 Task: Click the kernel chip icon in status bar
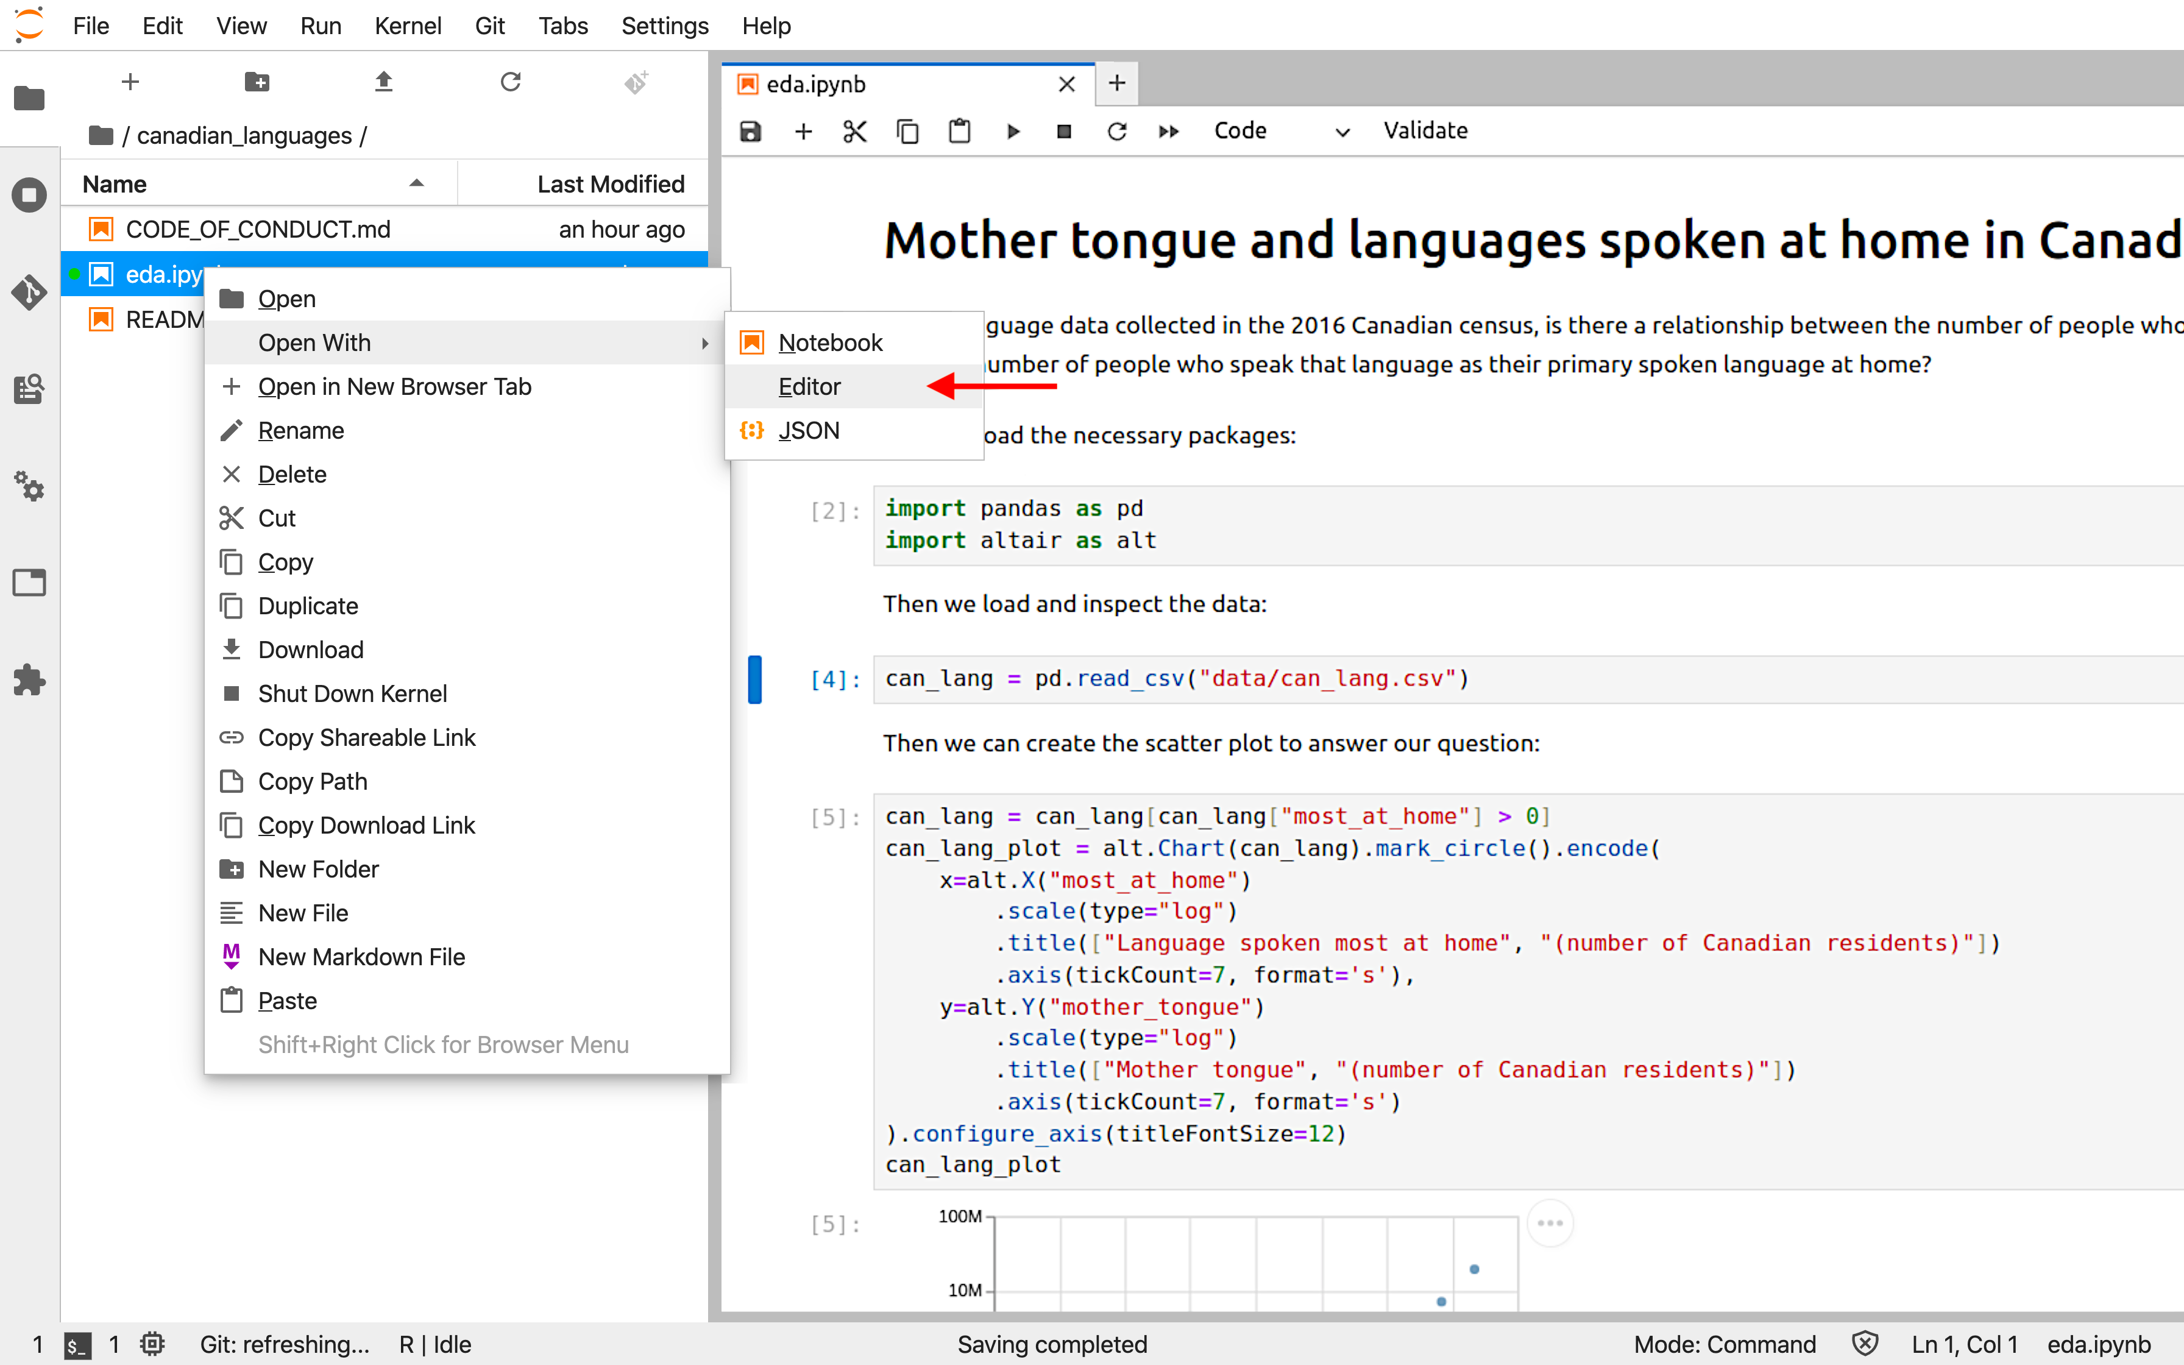point(152,1344)
